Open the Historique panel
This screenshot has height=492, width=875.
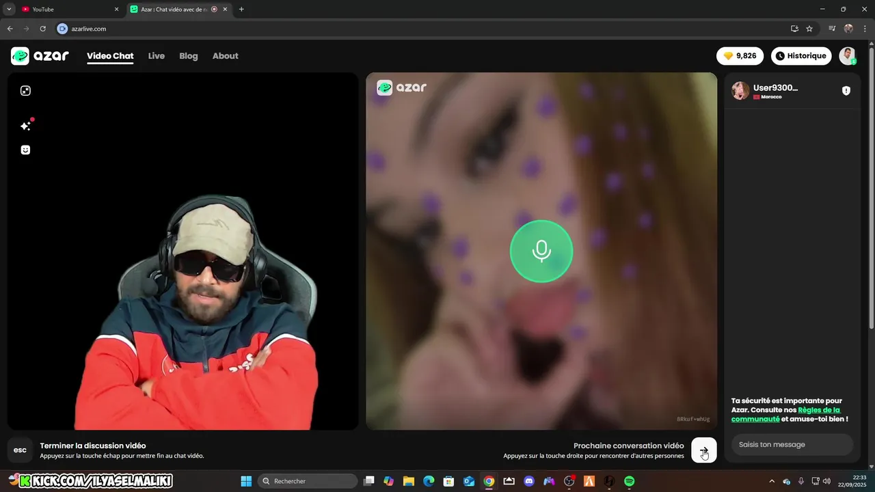tap(801, 56)
